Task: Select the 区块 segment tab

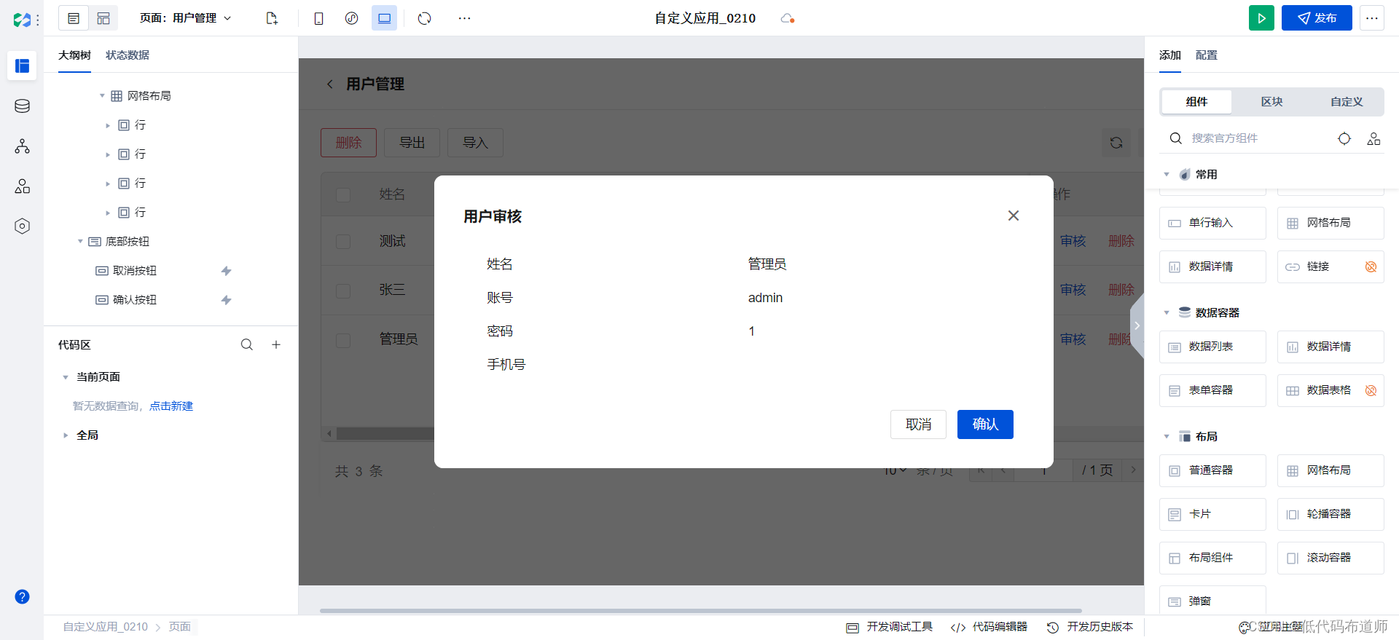Action: (1271, 102)
